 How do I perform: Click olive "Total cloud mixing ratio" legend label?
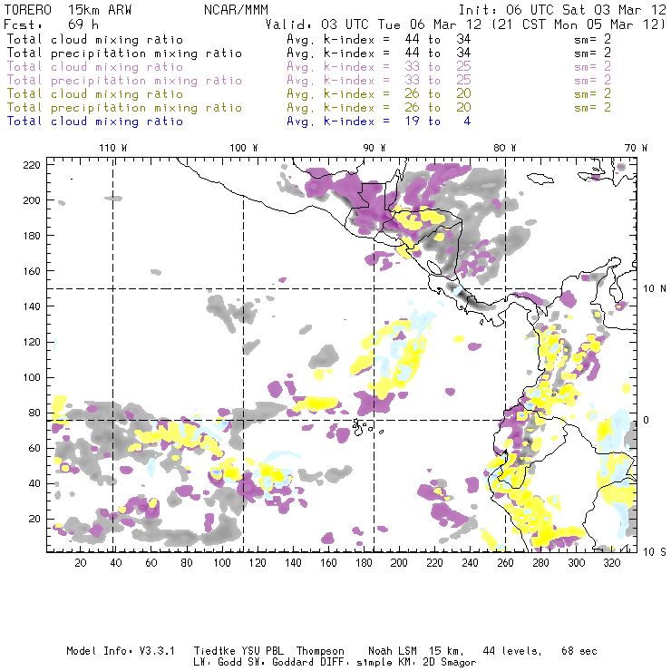(95, 94)
